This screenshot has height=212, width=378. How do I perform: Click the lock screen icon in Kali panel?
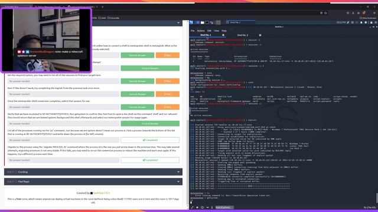tap(371, 22)
